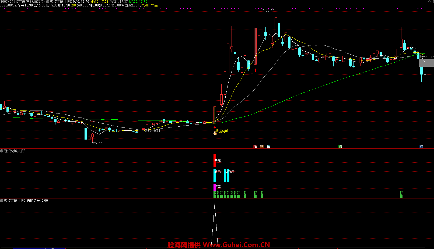Click the 榜 event marker icon
The image size is (434, 249).
[262, 147]
